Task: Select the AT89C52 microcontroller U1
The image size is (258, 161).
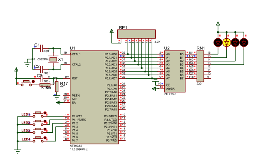Action: tap(94, 97)
